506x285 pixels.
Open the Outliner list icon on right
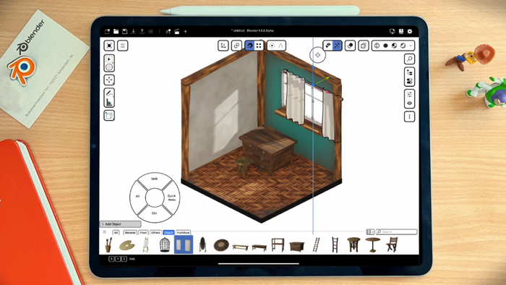click(410, 72)
